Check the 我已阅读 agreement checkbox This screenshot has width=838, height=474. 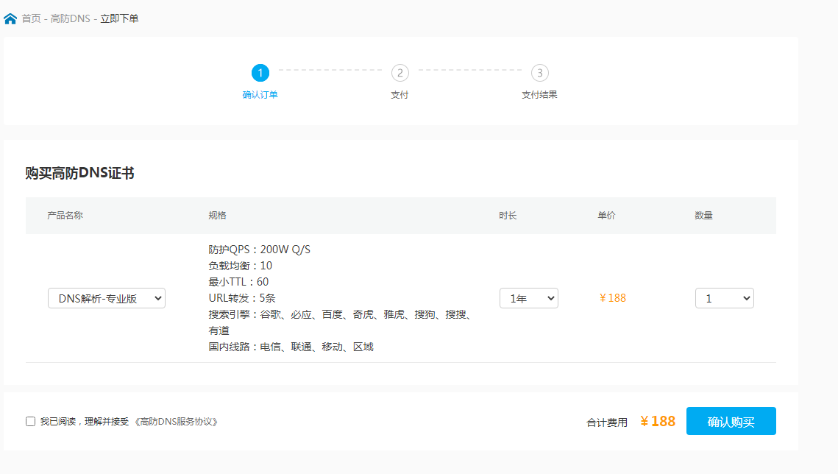(x=29, y=420)
